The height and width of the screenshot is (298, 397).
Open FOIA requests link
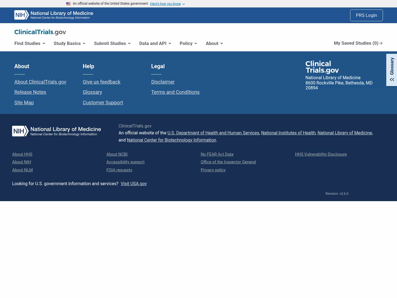pyautogui.click(x=119, y=170)
